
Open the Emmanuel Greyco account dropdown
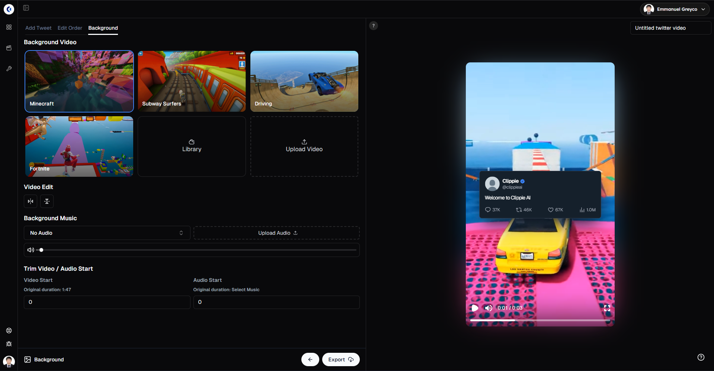click(x=675, y=9)
